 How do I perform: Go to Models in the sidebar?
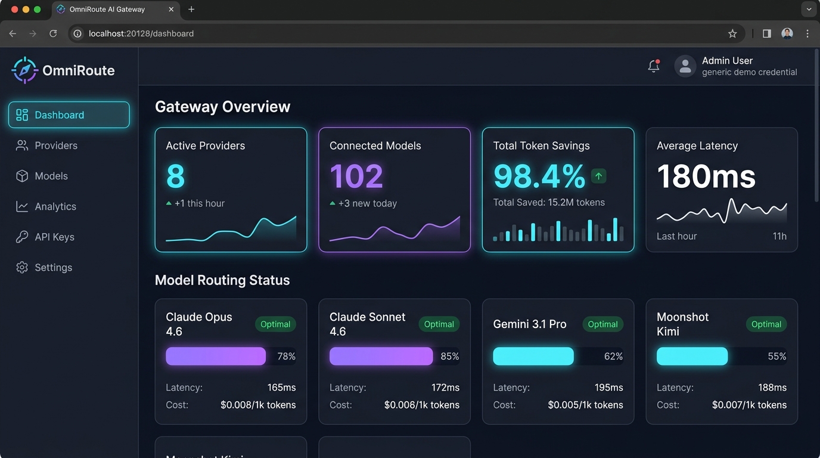click(x=69, y=176)
